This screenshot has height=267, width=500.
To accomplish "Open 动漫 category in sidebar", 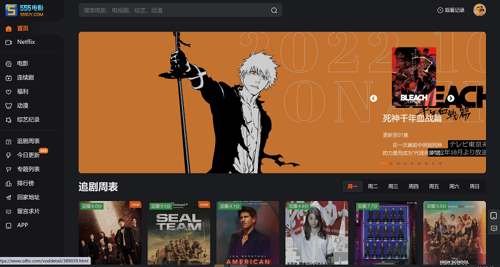I will 22,106.
